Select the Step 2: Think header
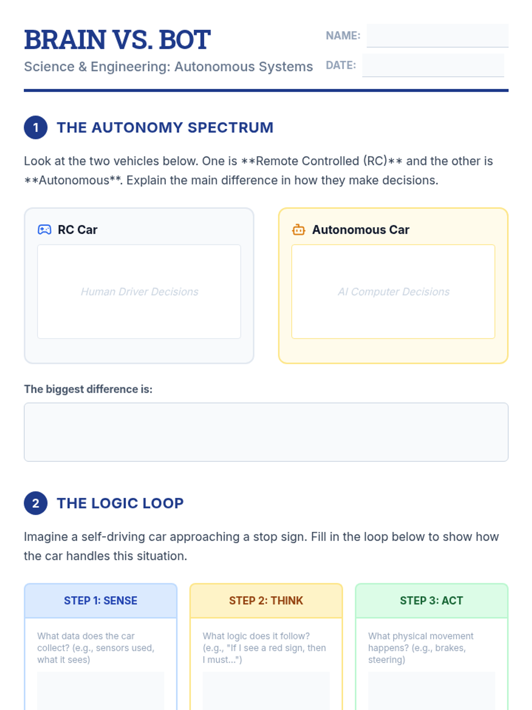Viewport: 532px width, 710px height. click(266, 600)
